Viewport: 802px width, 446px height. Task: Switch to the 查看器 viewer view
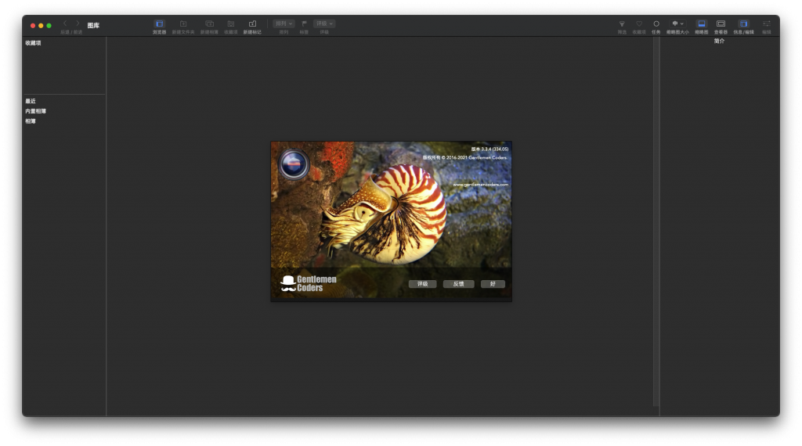[721, 24]
